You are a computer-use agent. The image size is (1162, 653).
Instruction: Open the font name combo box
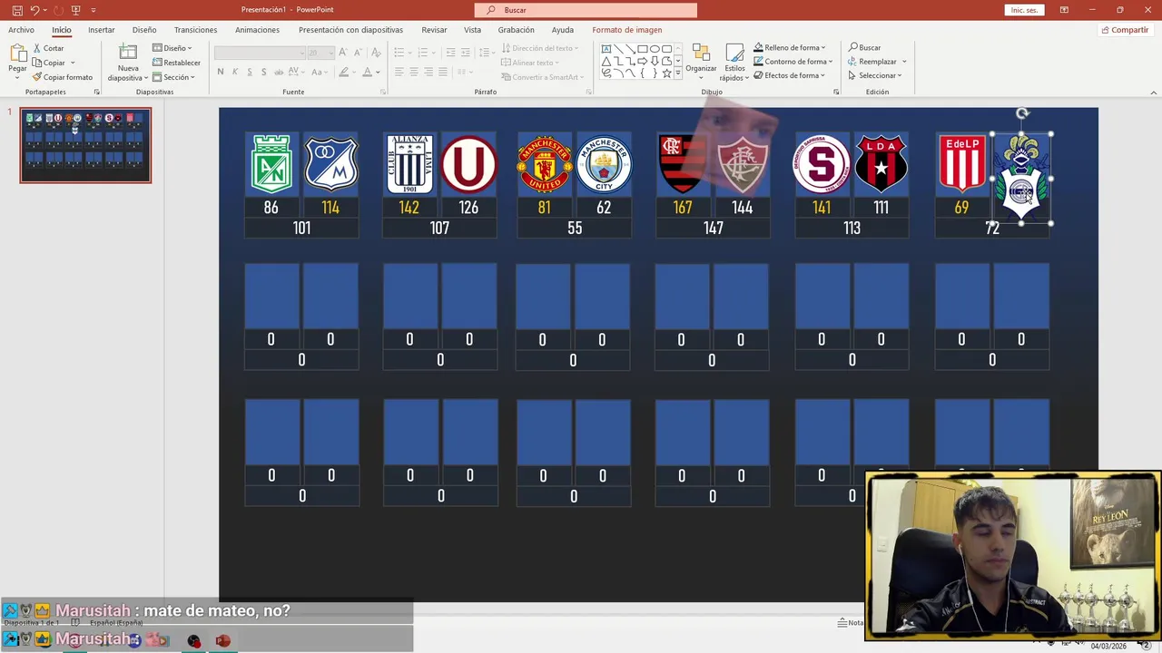pyautogui.click(x=259, y=53)
